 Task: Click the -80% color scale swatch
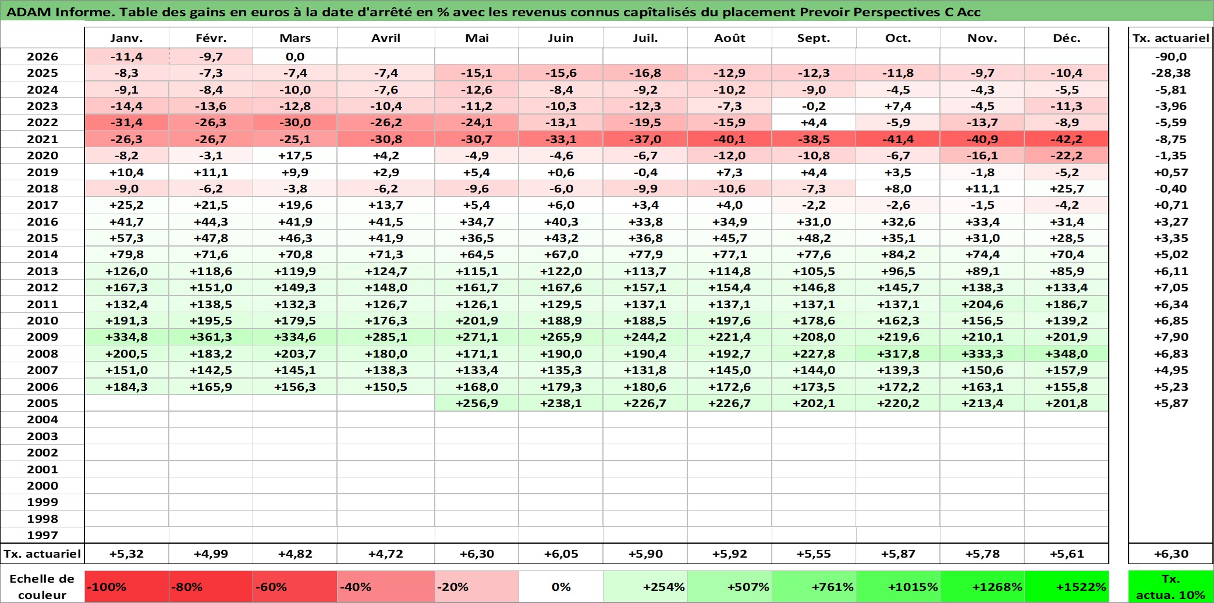[x=211, y=587]
